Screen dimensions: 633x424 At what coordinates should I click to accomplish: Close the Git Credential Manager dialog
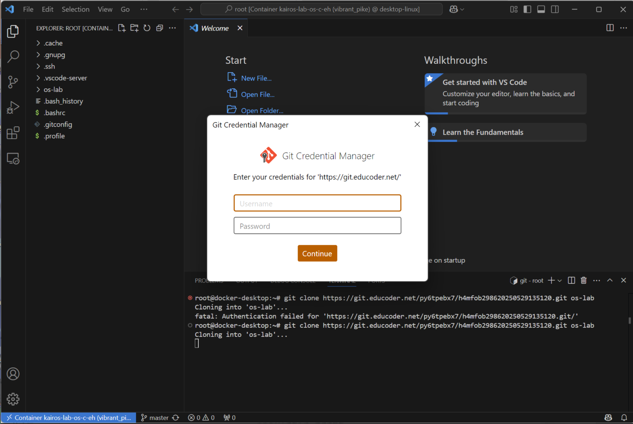tap(417, 124)
